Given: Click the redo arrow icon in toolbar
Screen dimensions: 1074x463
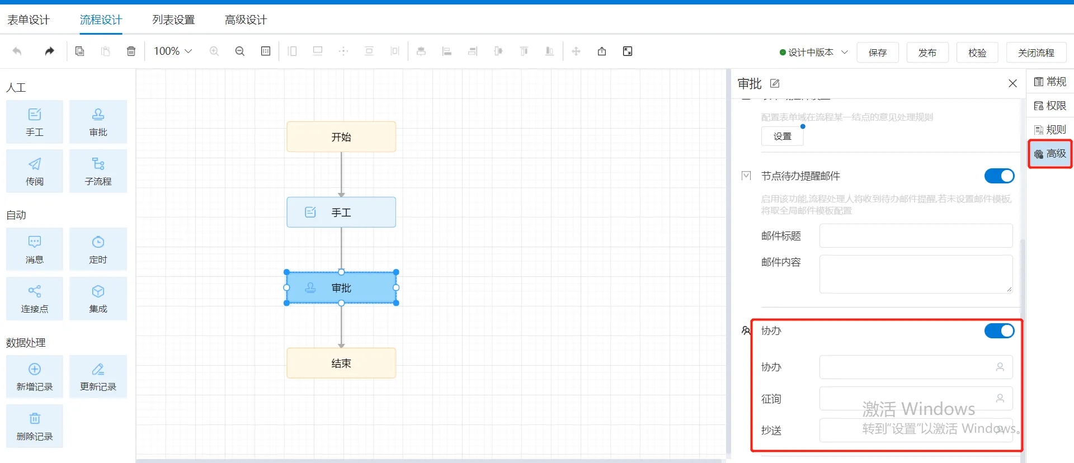Looking at the screenshot, I should pos(50,51).
